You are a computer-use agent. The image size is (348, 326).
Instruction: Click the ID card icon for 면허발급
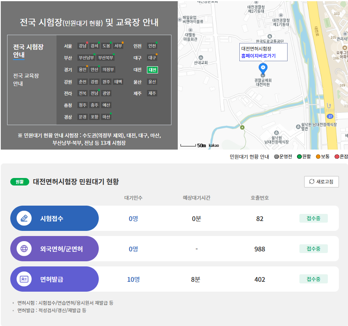click(24, 279)
